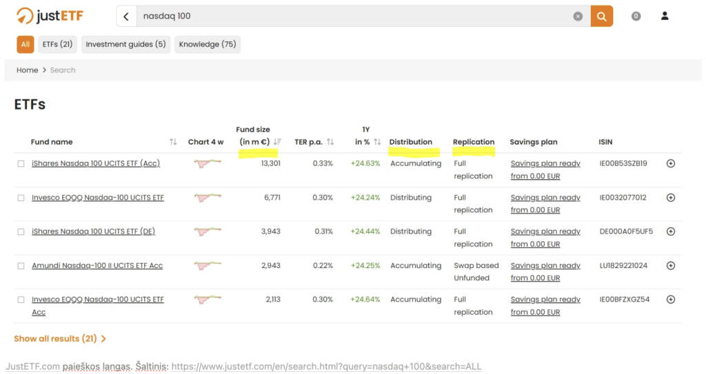Add iShares Nasdaq 100 (Acc) via plus icon
Screen dimensions: 706x374
click(670, 163)
